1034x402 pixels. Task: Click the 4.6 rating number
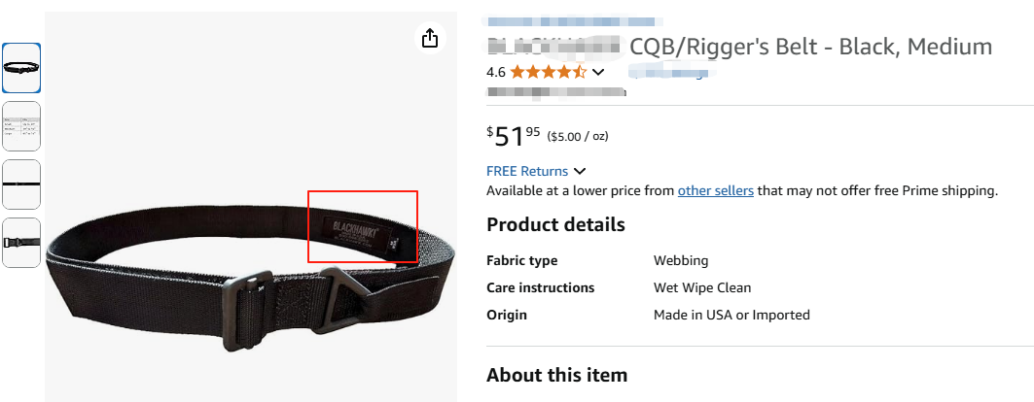495,72
